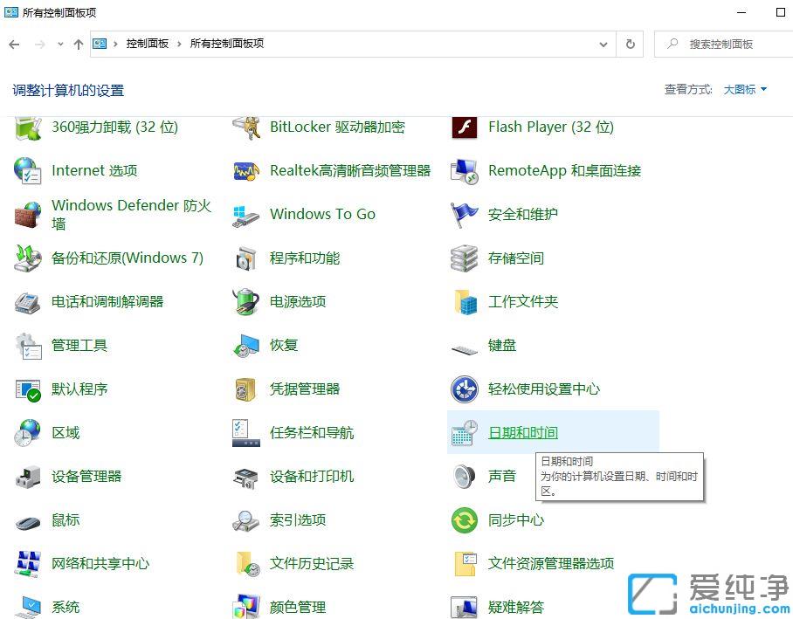Click 恢复 icon
Screen dimensions: 793x619
click(246, 346)
